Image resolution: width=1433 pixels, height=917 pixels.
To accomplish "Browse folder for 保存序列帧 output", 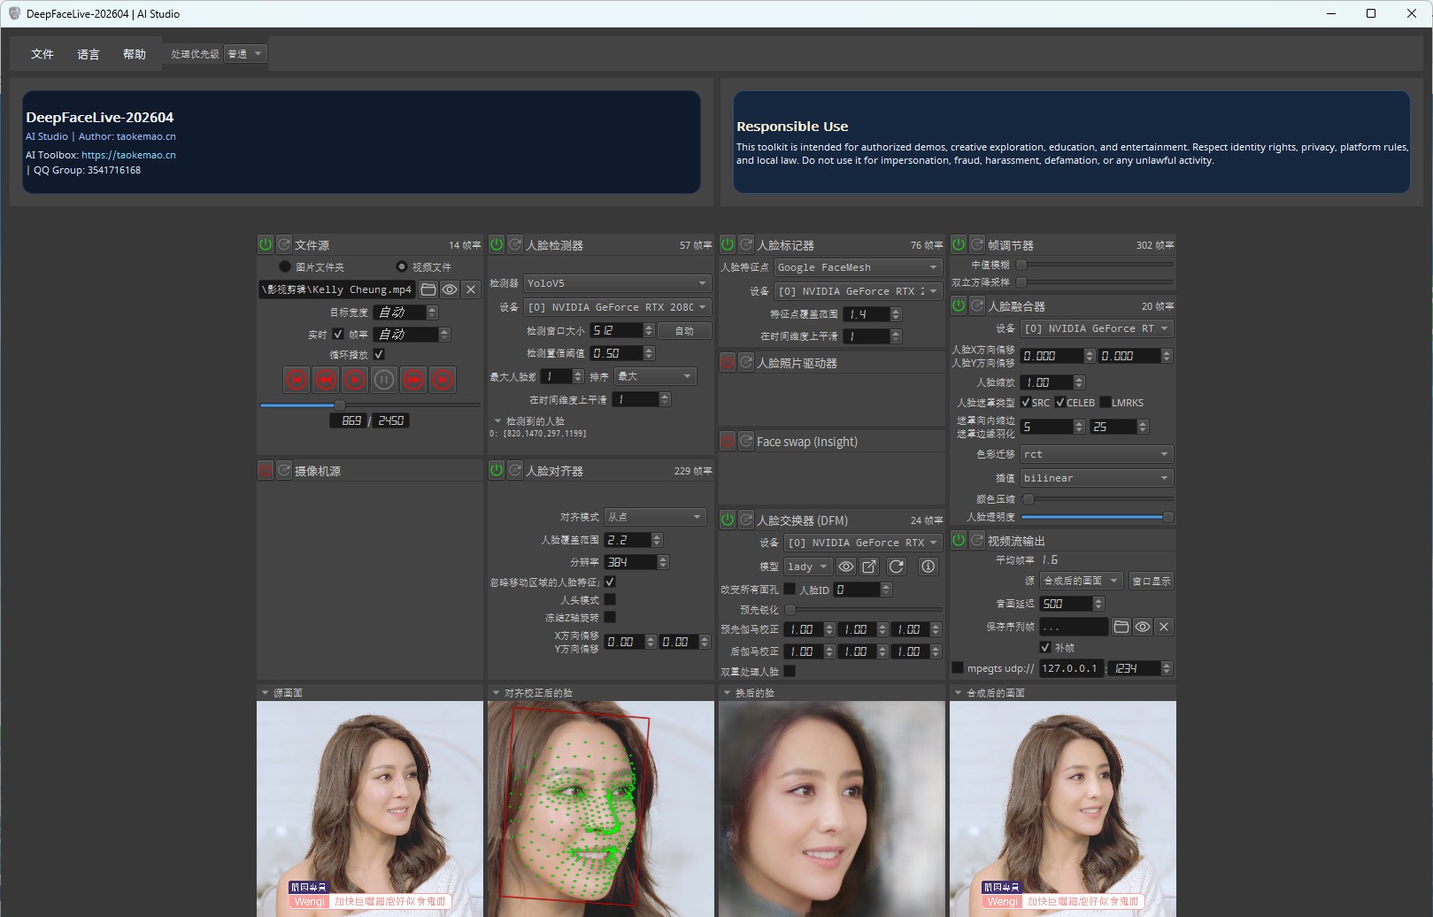I will click(1121, 627).
